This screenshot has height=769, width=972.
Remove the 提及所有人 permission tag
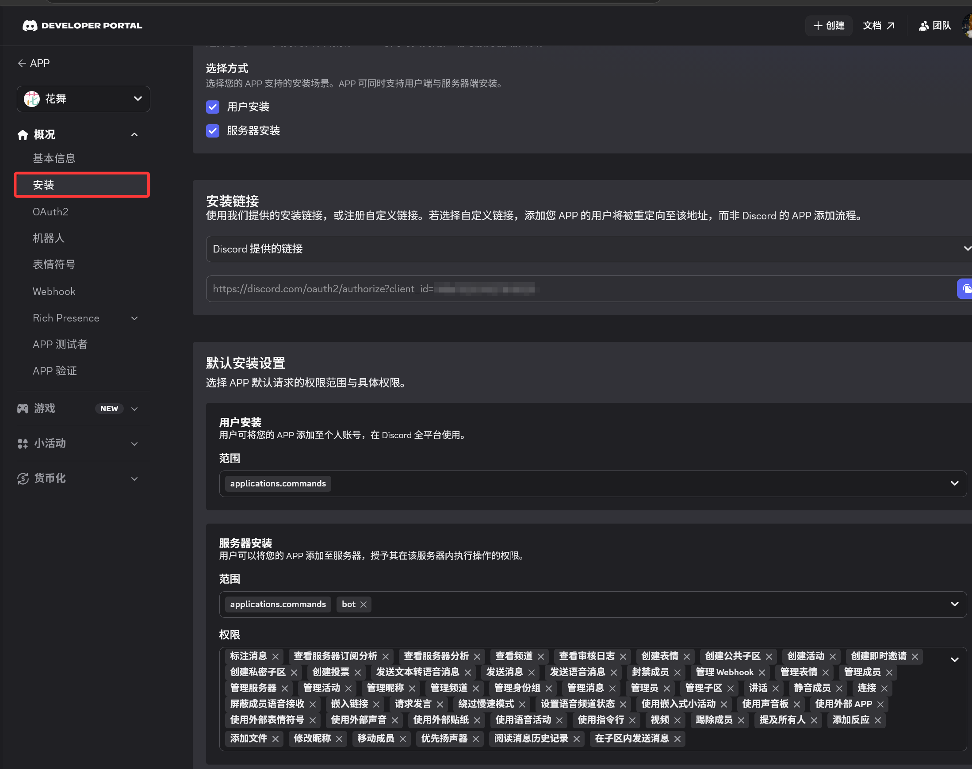pos(814,720)
